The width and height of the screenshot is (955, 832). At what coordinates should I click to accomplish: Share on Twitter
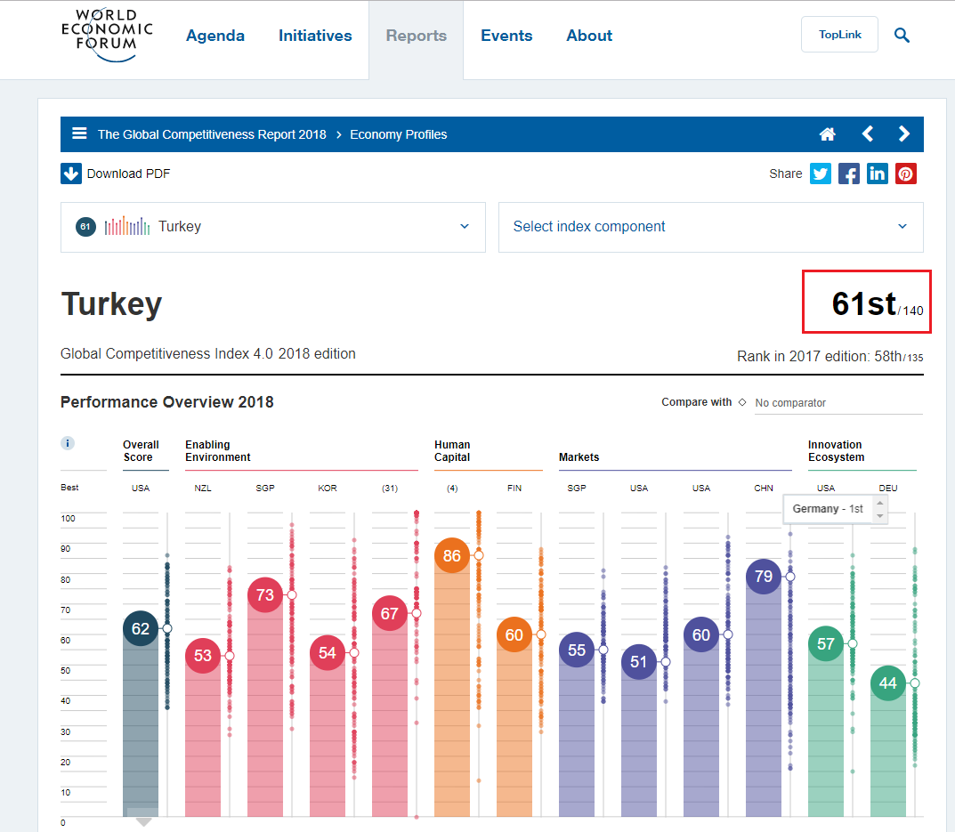click(x=821, y=174)
